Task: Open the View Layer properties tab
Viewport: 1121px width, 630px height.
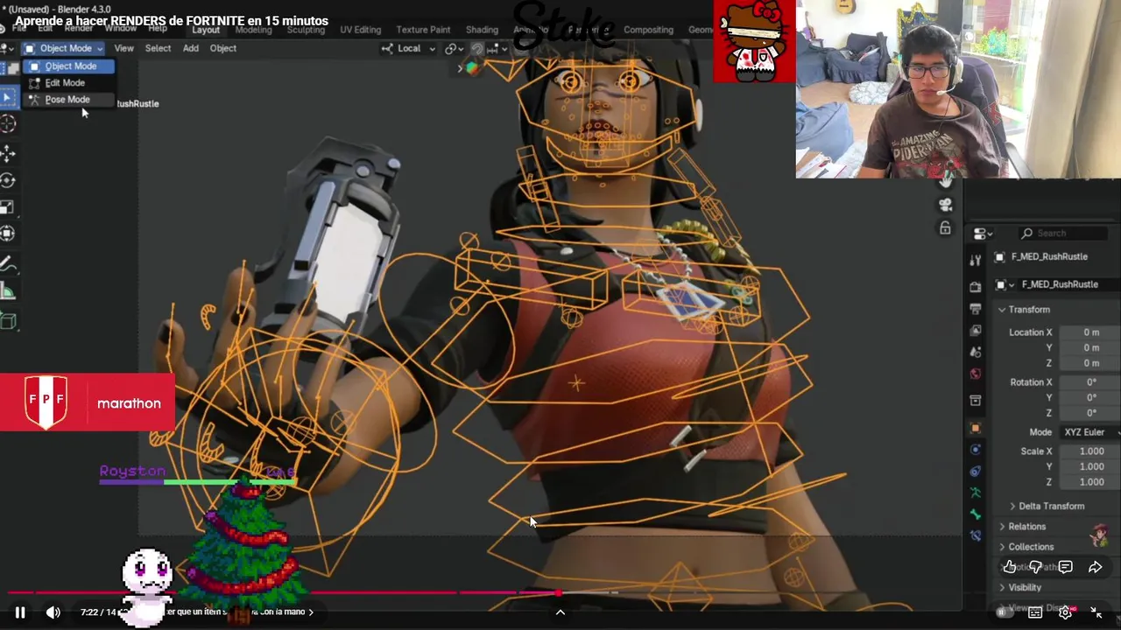Action: pos(976,331)
